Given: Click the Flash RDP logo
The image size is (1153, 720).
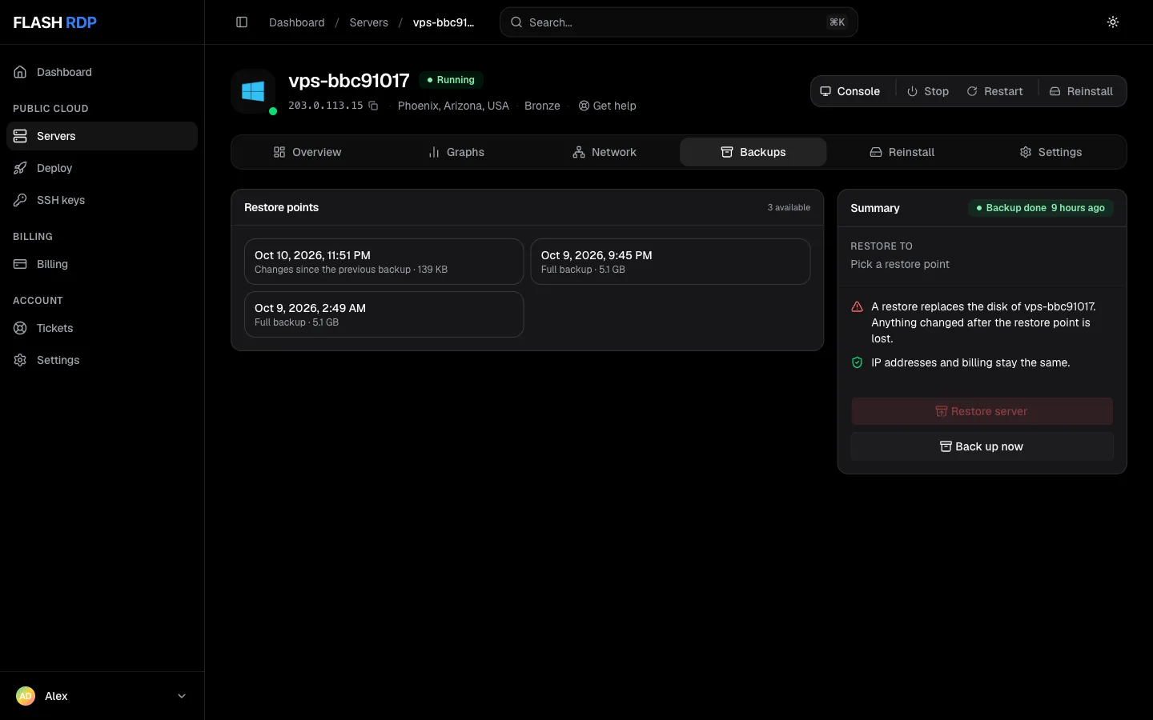Looking at the screenshot, I should tap(55, 22).
